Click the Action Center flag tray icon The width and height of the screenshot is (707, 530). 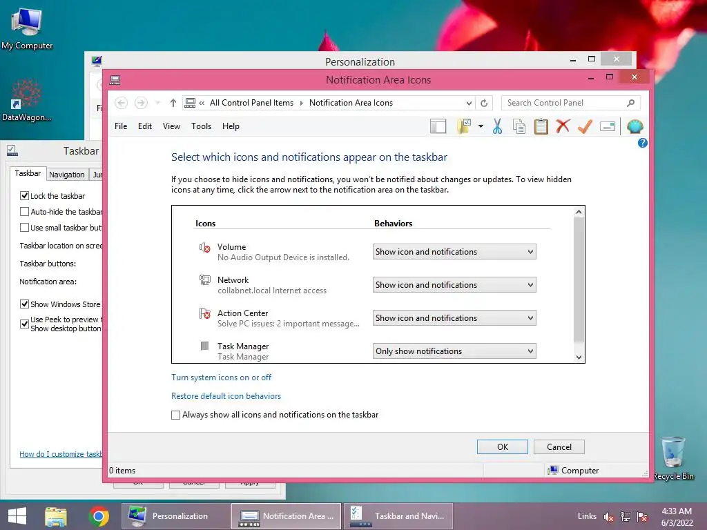click(x=642, y=517)
